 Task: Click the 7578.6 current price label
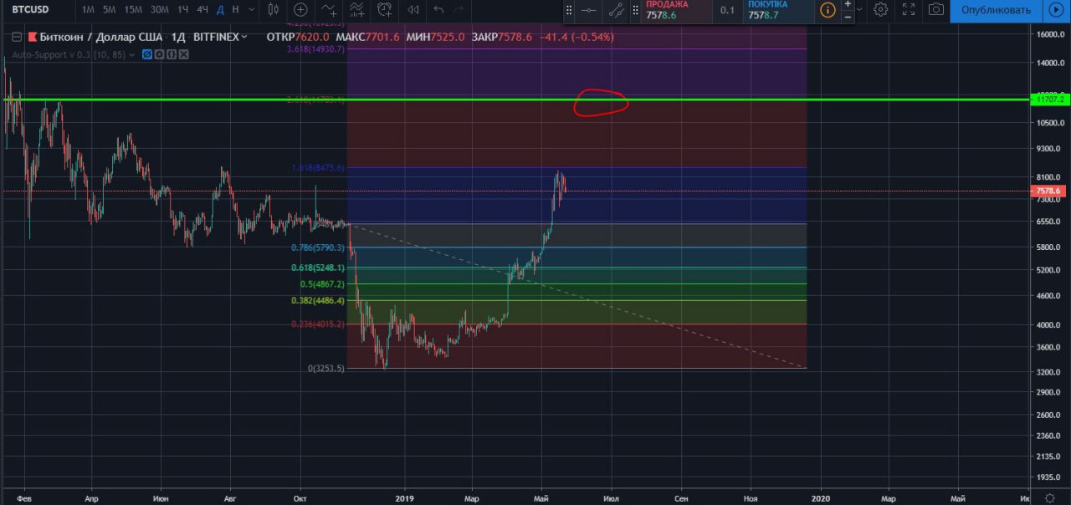(1049, 191)
